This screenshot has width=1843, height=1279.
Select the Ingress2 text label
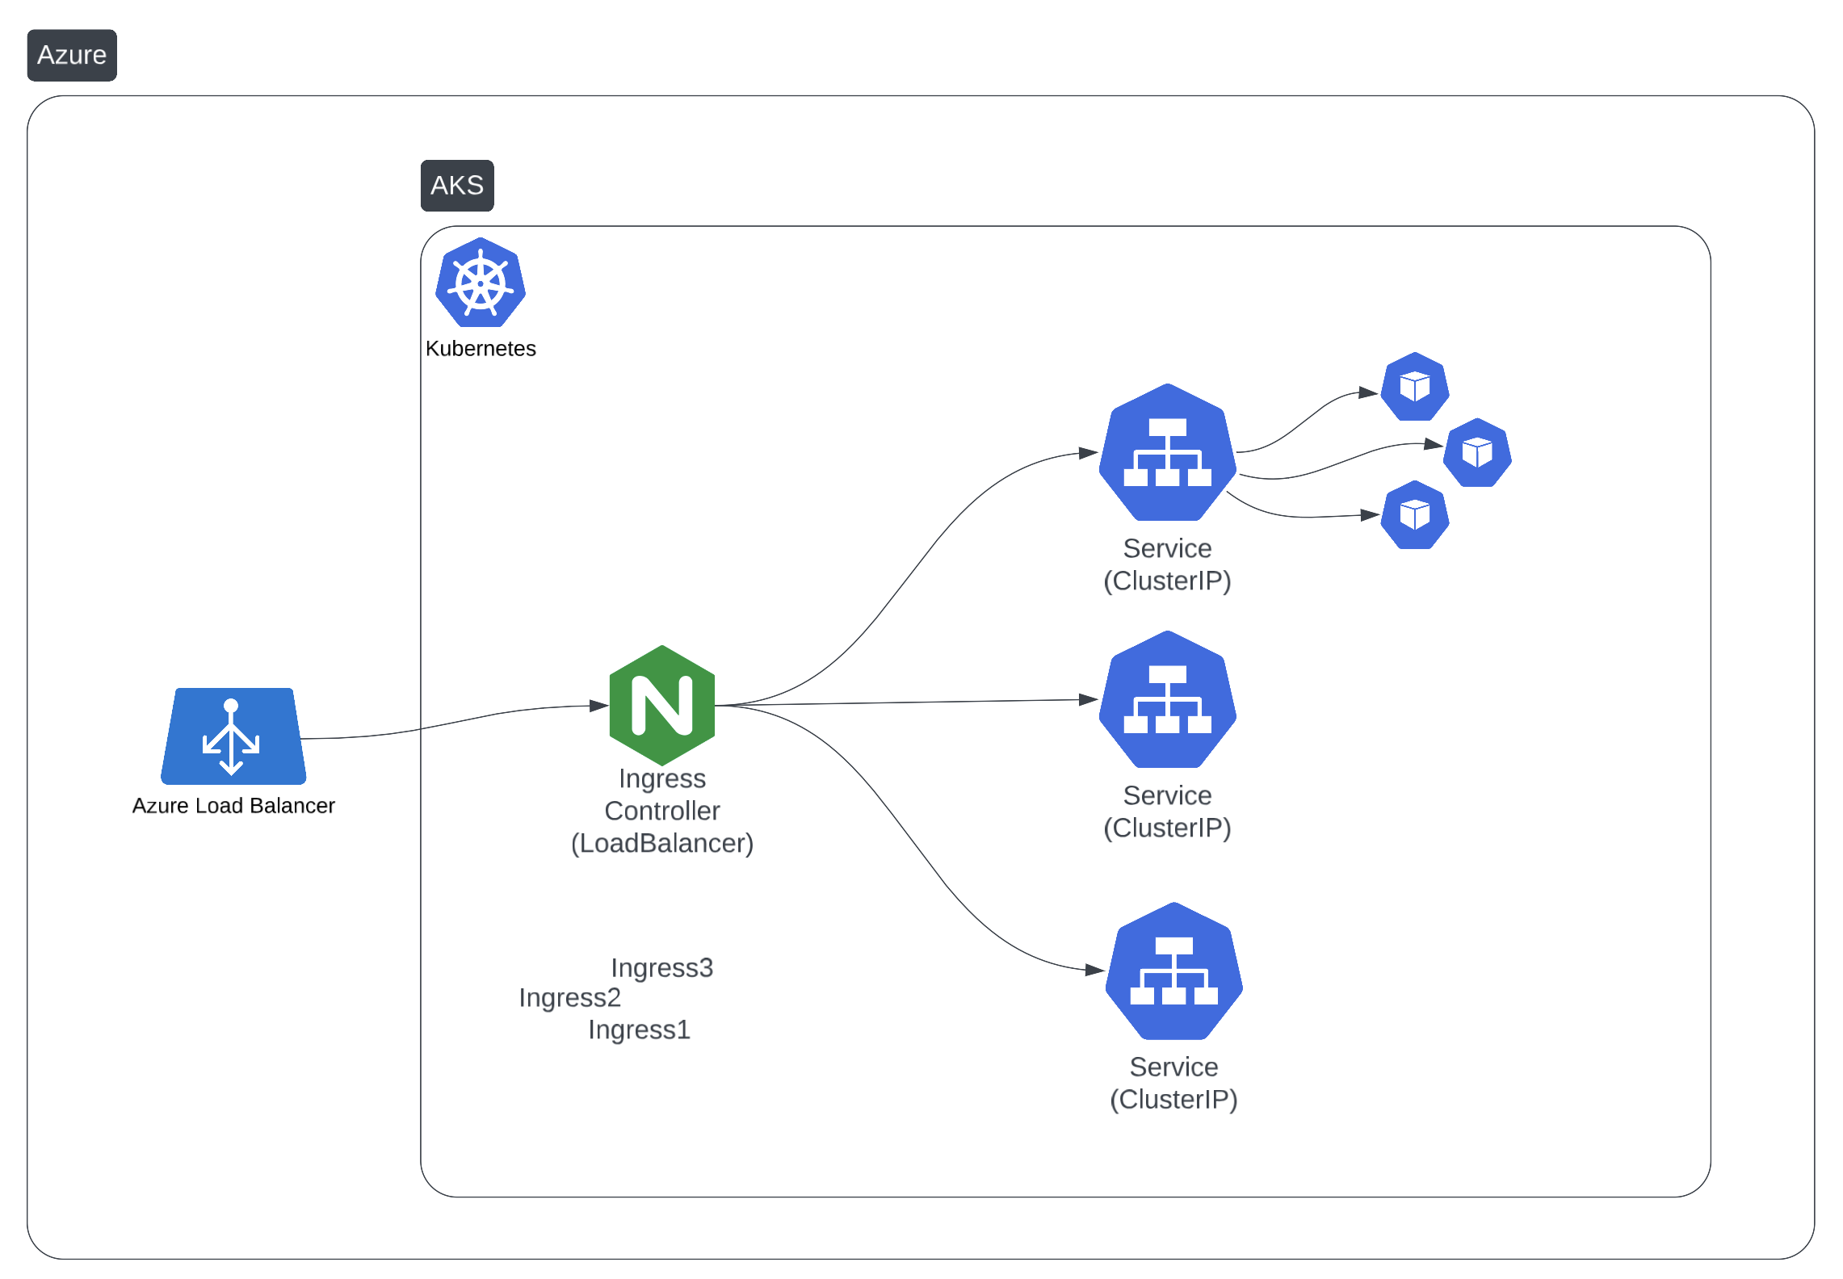pyautogui.click(x=569, y=998)
